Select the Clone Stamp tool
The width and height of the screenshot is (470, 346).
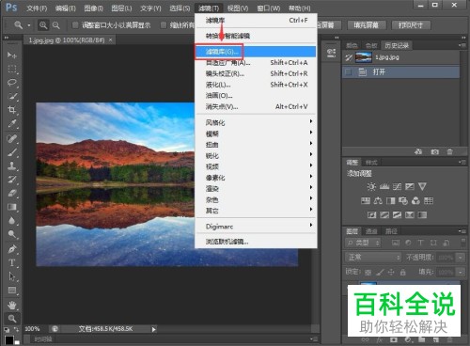click(12, 165)
